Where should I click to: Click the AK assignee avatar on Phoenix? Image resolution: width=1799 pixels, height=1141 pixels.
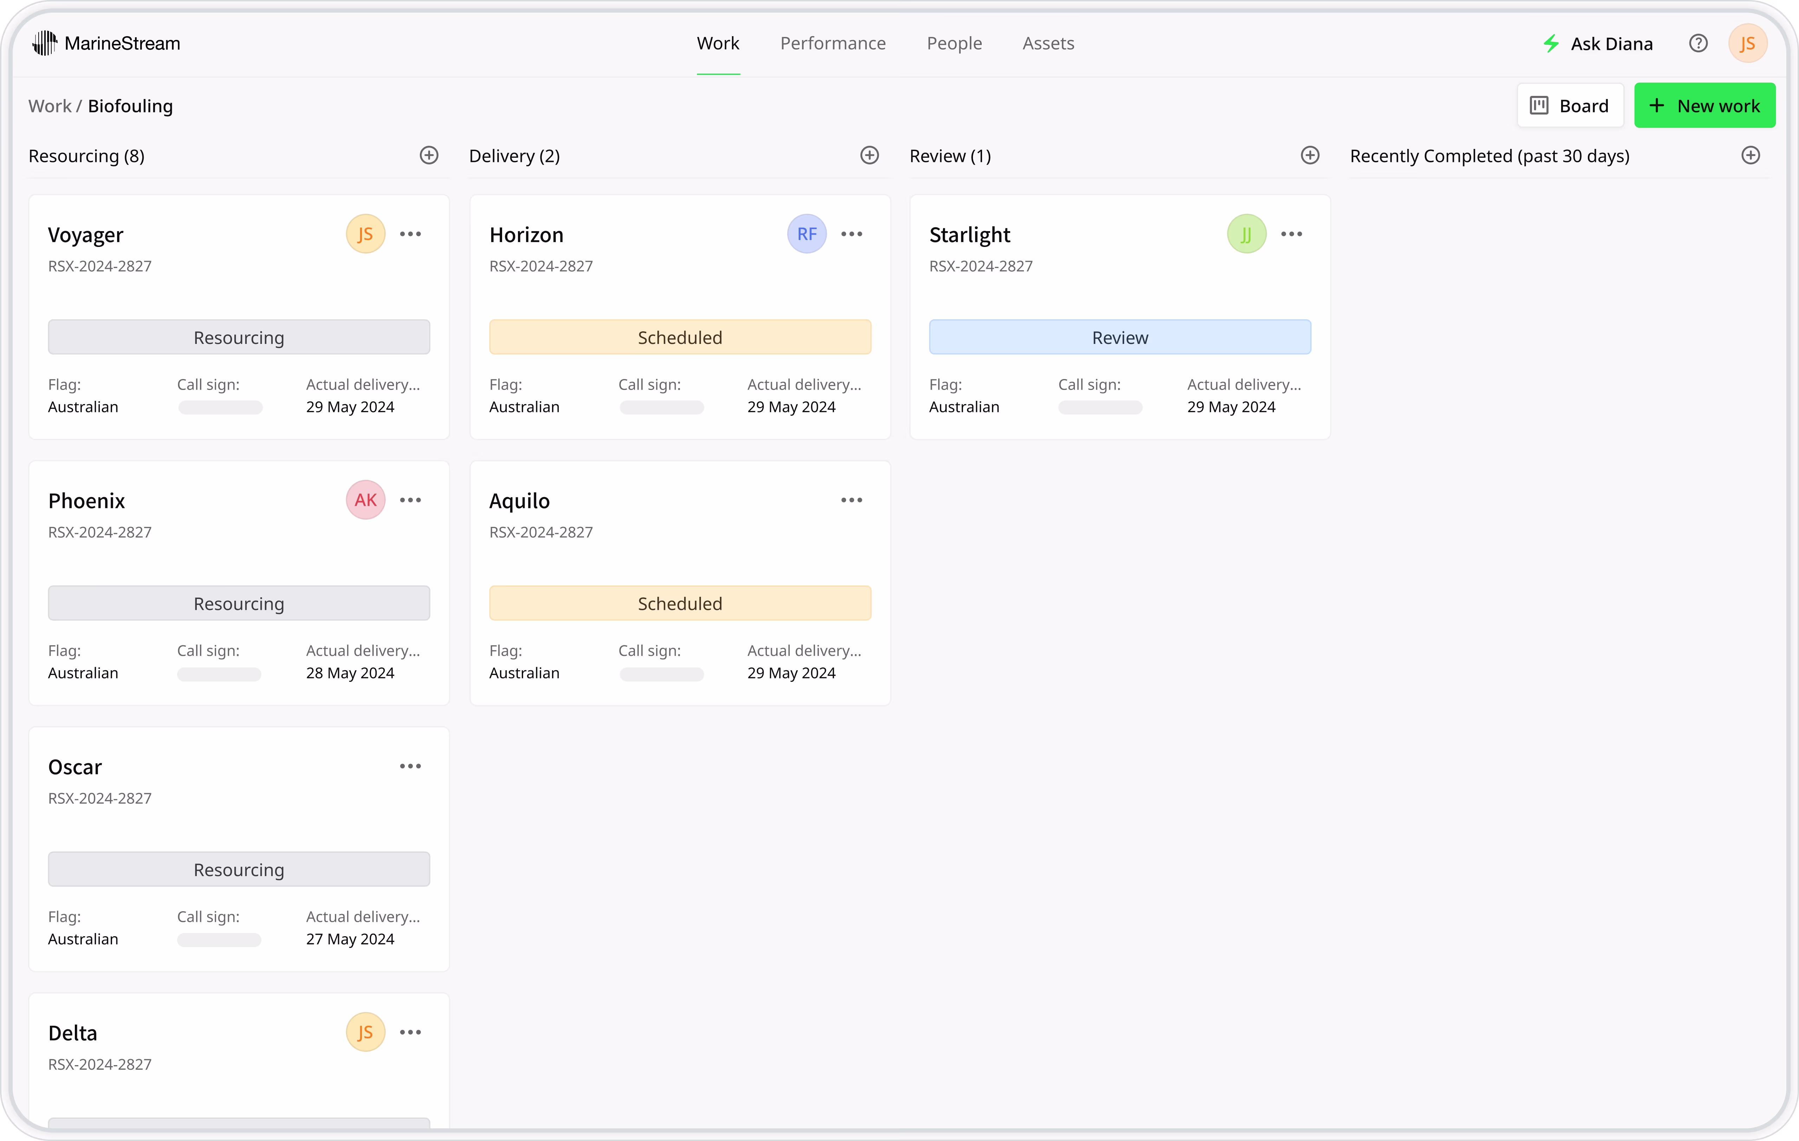pyautogui.click(x=365, y=500)
